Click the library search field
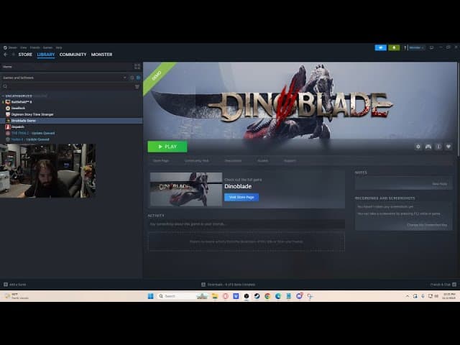 point(68,86)
